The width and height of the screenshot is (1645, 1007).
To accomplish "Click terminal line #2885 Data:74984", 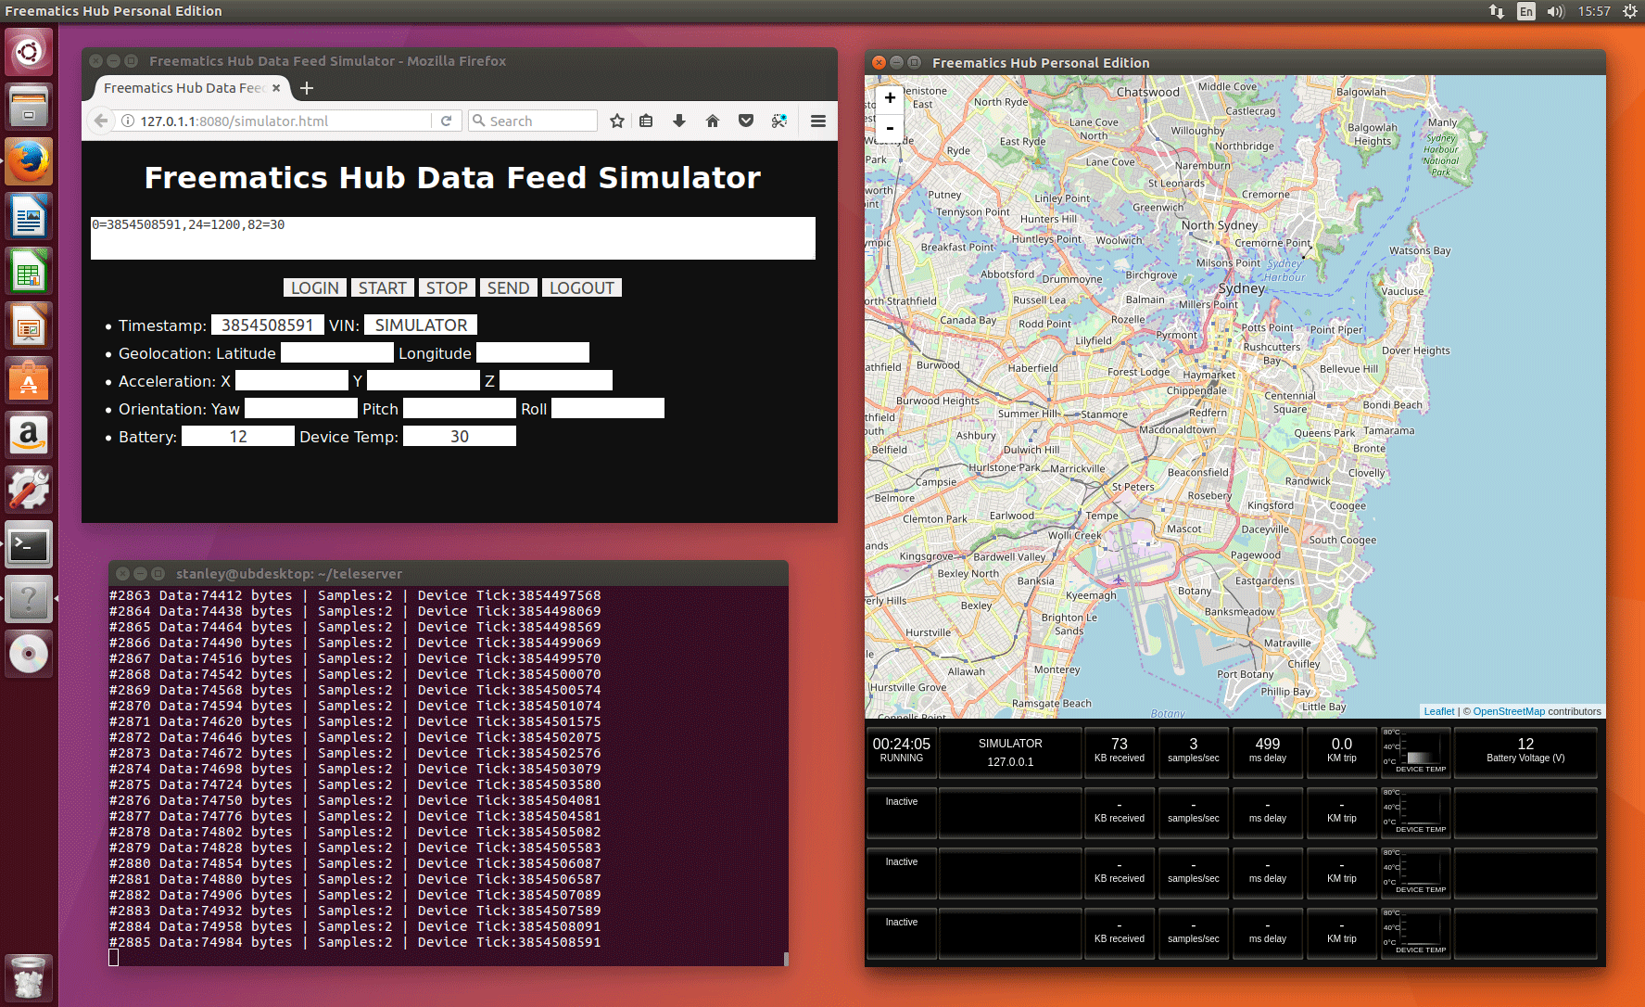I will click(355, 942).
